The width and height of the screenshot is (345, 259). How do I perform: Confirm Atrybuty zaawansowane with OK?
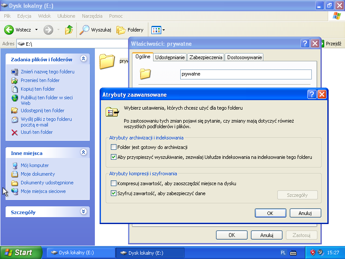click(x=270, y=213)
